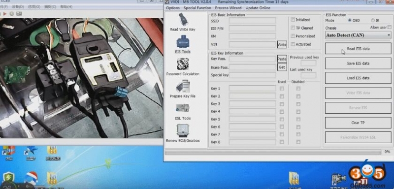Check the Allow user checkbox
Viewport: 394px width, 189px height.
pyautogui.click(x=389, y=27)
